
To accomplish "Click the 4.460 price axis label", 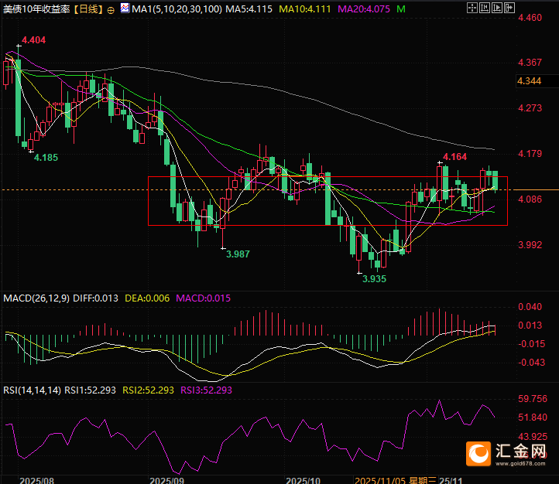I will [530, 18].
